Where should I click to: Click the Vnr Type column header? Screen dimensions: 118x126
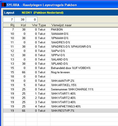(38, 25)
